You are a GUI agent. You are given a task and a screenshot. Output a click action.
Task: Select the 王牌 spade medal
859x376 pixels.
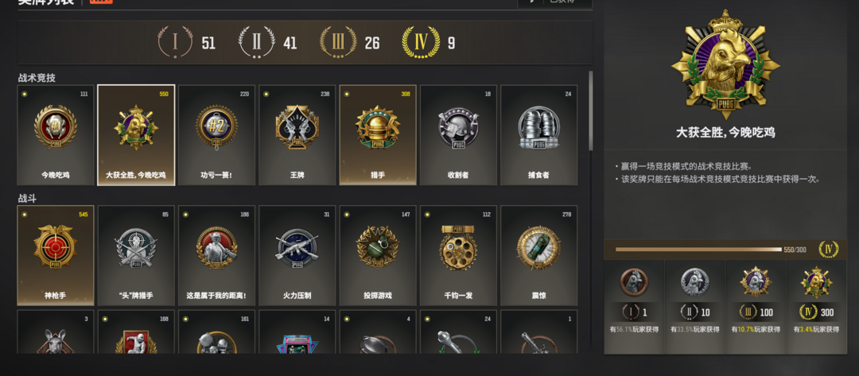pyautogui.click(x=297, y=135)
